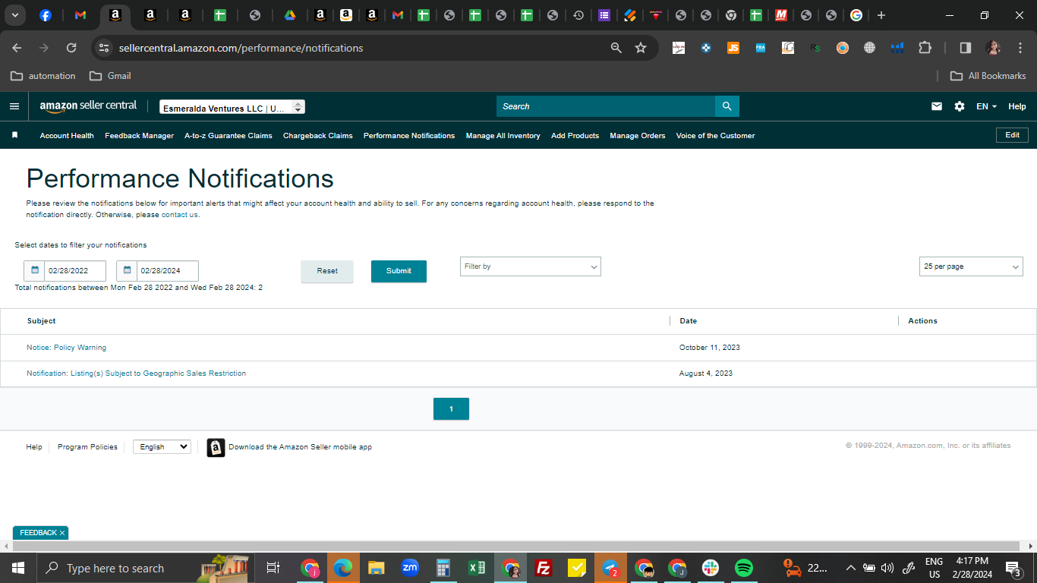Show hidden system tray icons

[x=851, y=568]
